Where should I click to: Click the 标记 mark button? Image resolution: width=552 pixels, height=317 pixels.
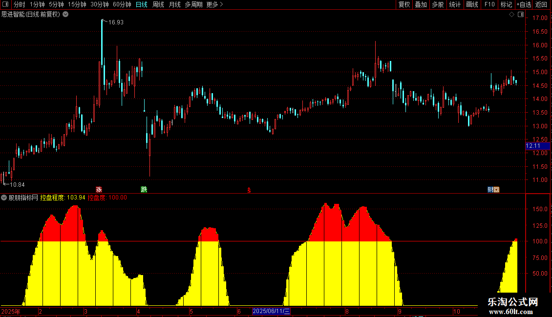(506, 4)
